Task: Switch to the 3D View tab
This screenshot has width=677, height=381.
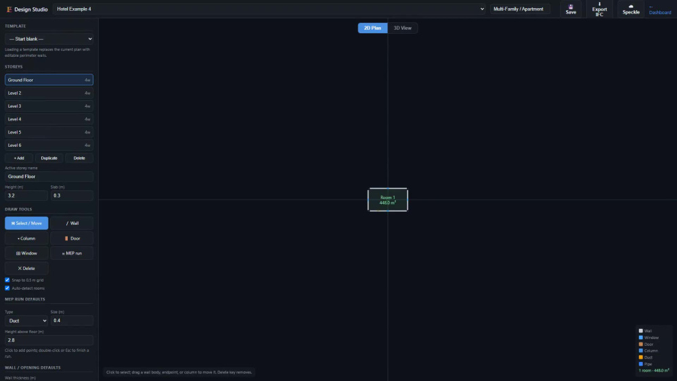Action: point(402,28)
